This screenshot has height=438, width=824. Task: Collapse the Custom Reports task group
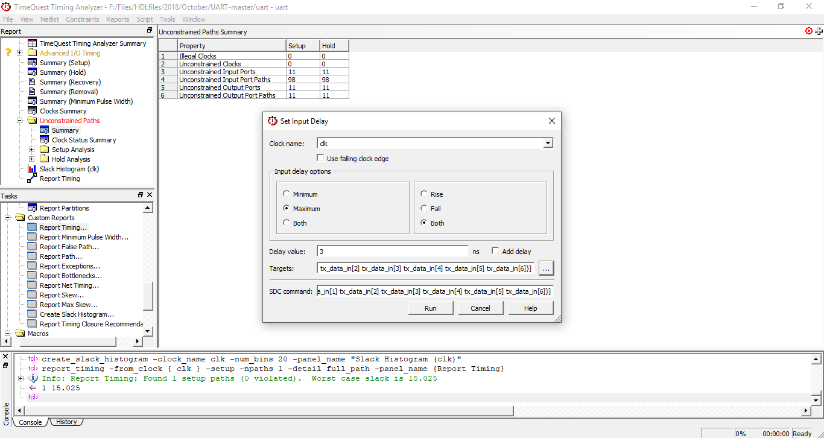[8, 218]
